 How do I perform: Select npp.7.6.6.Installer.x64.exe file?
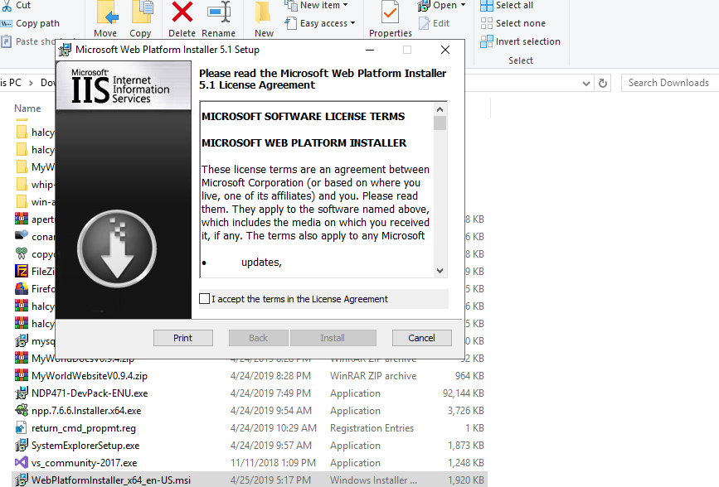pos(86,411)
